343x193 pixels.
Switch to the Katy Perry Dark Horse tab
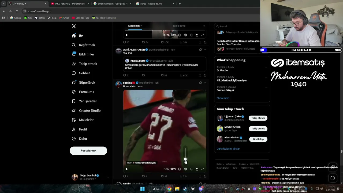[70, 4]
